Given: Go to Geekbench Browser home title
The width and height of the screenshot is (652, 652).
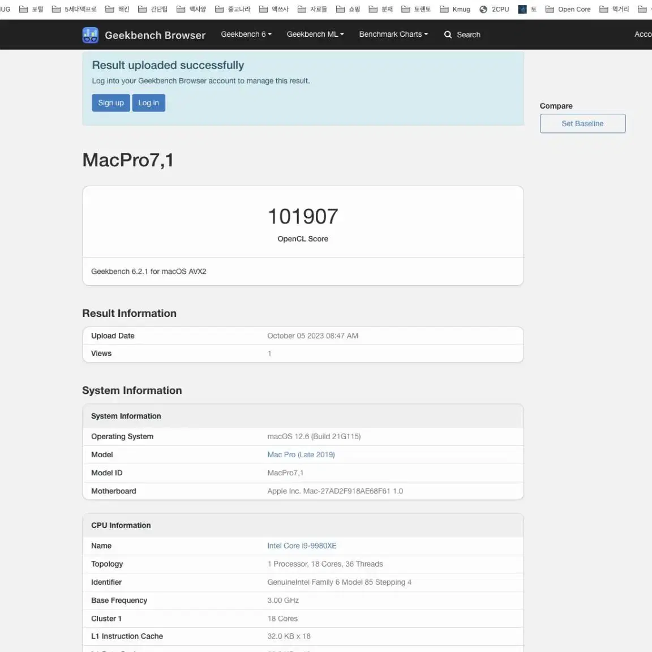Looking at the screenshot, I should 155,35.
